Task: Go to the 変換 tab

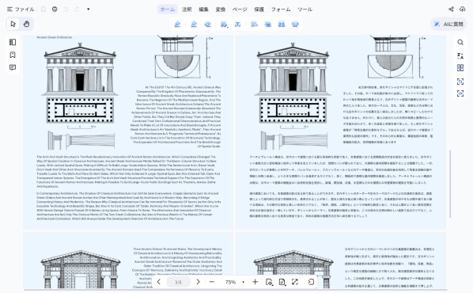Action: click(x=221, y=10)
